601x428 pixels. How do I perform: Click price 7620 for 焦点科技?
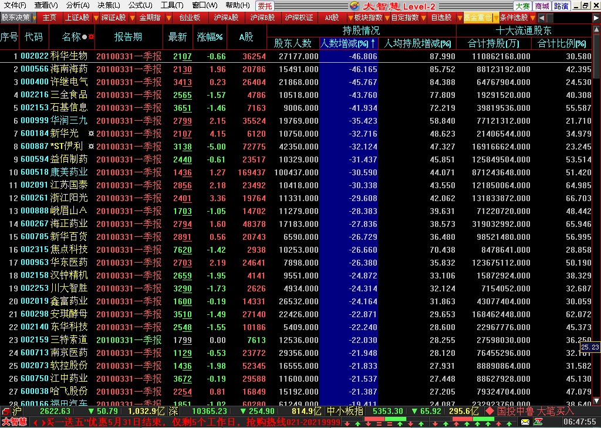pyautogui.click(x=183, y=250)
